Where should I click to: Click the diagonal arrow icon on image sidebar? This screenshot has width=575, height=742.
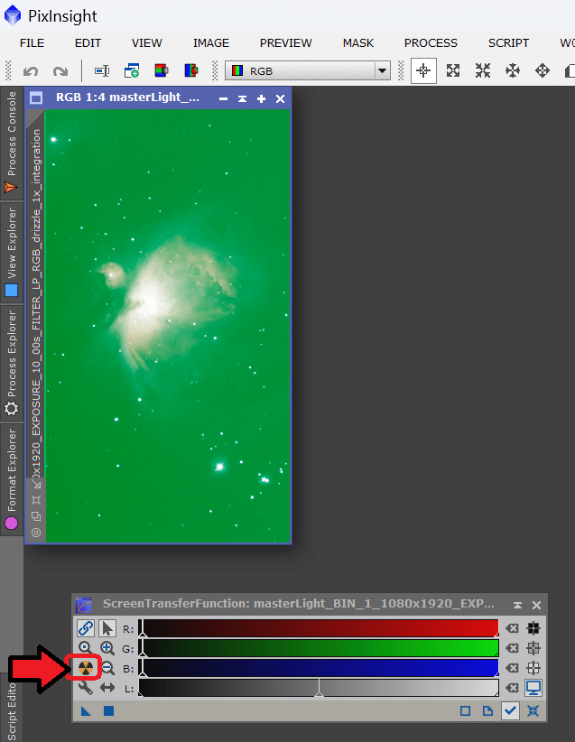(x=36, y=484)
